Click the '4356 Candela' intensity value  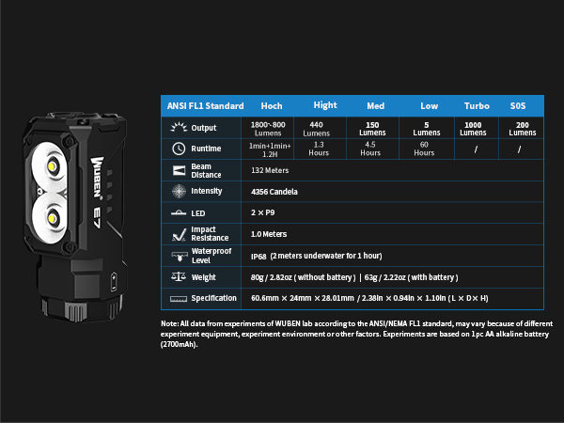[274, 192]
